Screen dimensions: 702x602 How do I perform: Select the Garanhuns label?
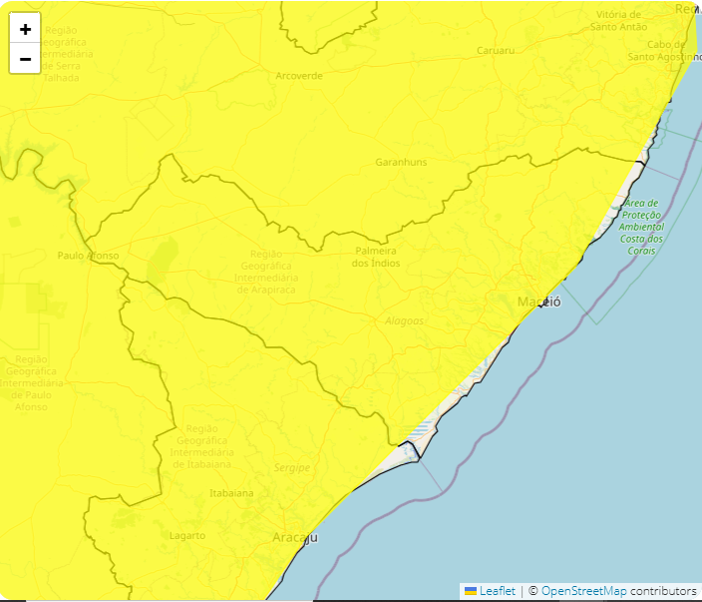point(401,162)
